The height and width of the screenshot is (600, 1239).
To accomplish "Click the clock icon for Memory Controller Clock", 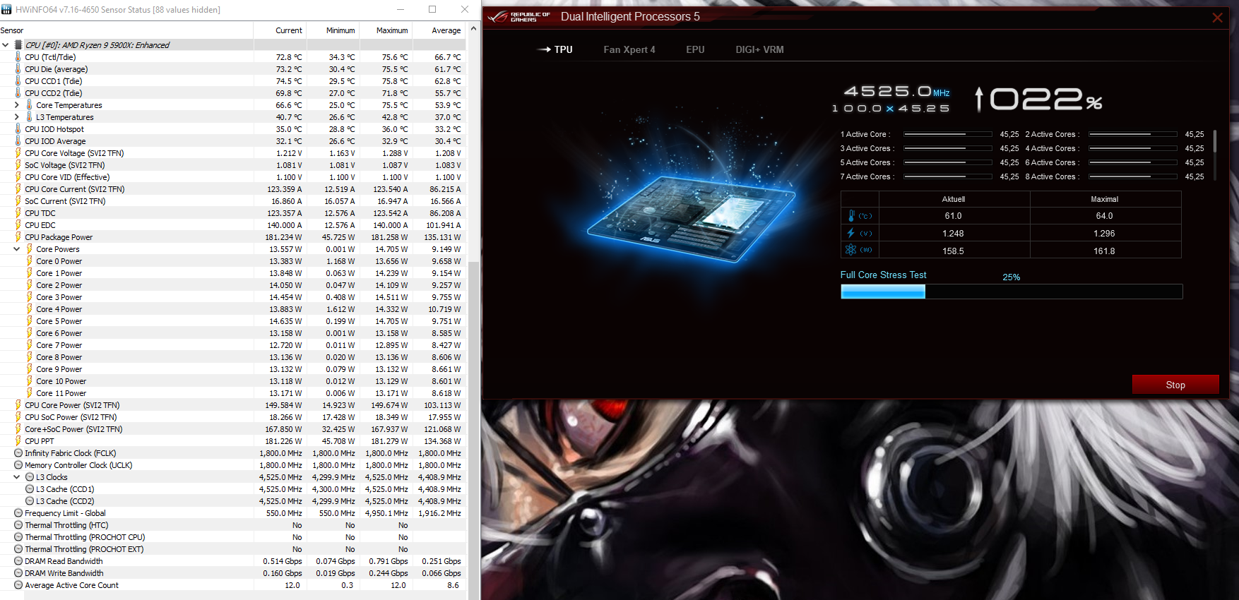I will [x=18, y=464].
